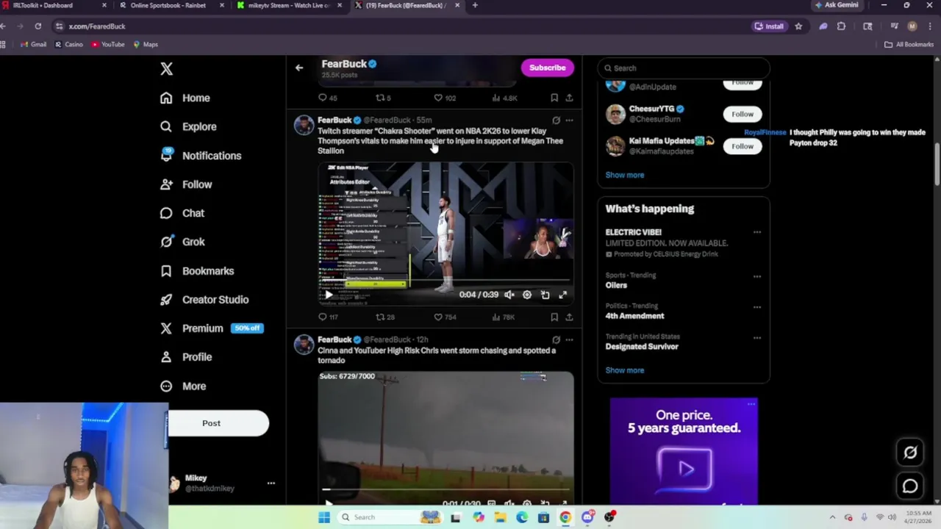Bookmark this page with the star icon
The width and height of the screenshot is (941, 529).
(x=798, y=26)
